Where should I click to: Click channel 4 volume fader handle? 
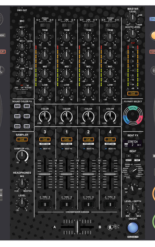(x=110, y=174)
